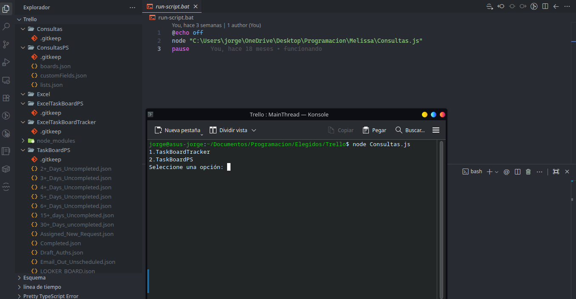Click the Remote Explorer icon
Viewport: 576px width, 299px height.
(6, 80)
